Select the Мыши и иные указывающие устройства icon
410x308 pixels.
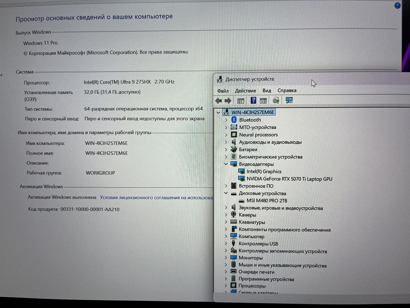coord(233,265)
